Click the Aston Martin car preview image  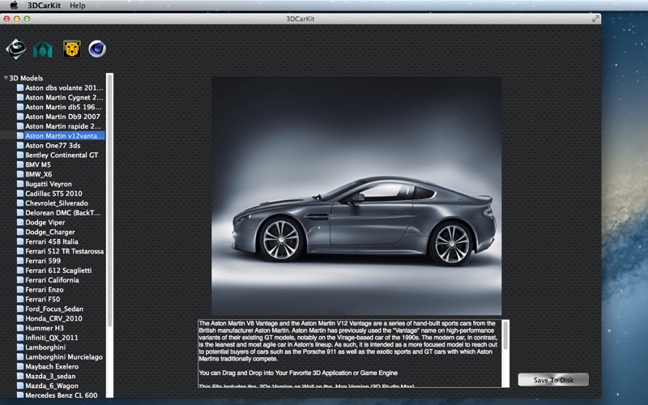pyautogui.click(x=356, y=196)
